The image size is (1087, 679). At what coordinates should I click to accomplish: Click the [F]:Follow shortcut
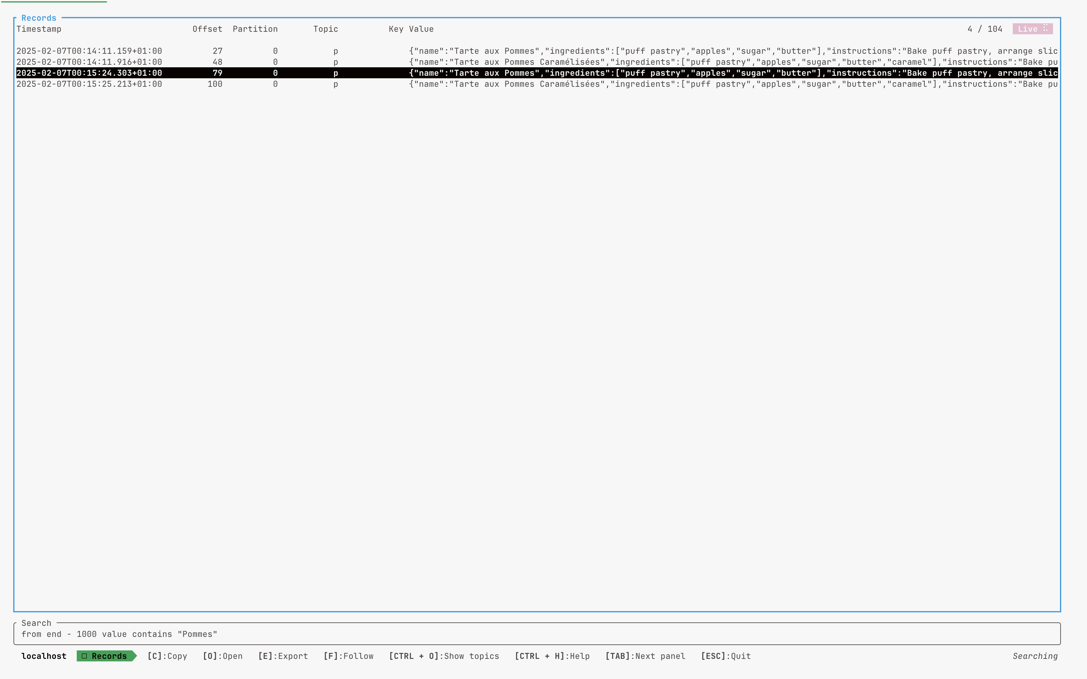pos(348,656)
